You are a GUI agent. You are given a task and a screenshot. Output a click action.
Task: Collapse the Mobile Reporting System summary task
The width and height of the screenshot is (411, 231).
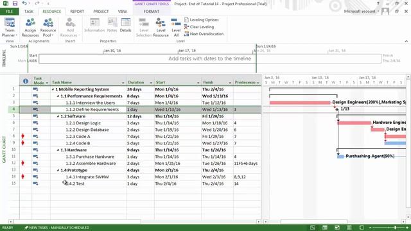[53, 90]
